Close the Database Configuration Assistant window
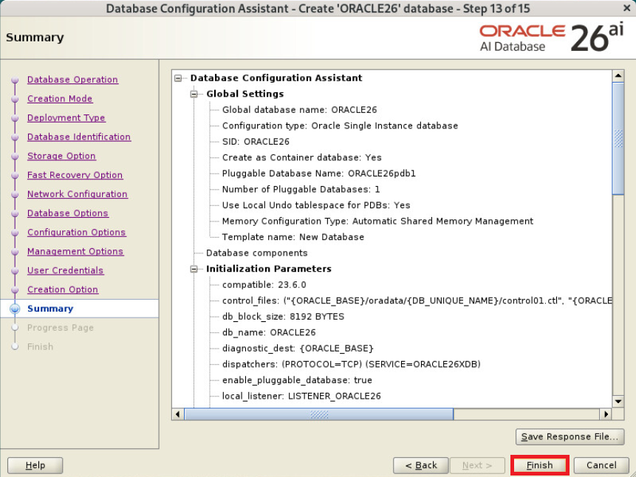Viewport: 636px width, 477px height. [626, 7]
